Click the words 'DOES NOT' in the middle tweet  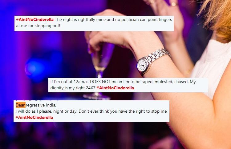(x=100, y=82)
